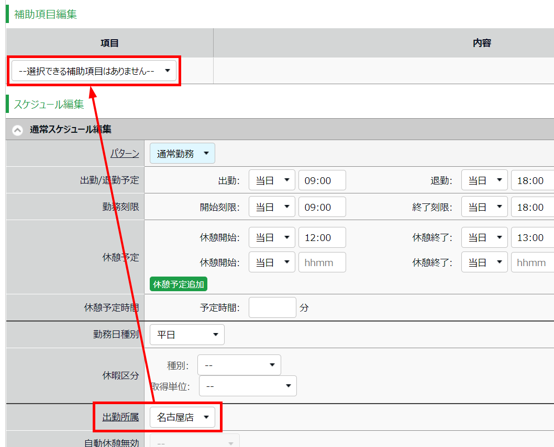Image resolution: width=554 pixels, height=447 pixels.
Task: Open the 出勤所属 名古屋店 dropdown
Action: click(x=182, y=417)
